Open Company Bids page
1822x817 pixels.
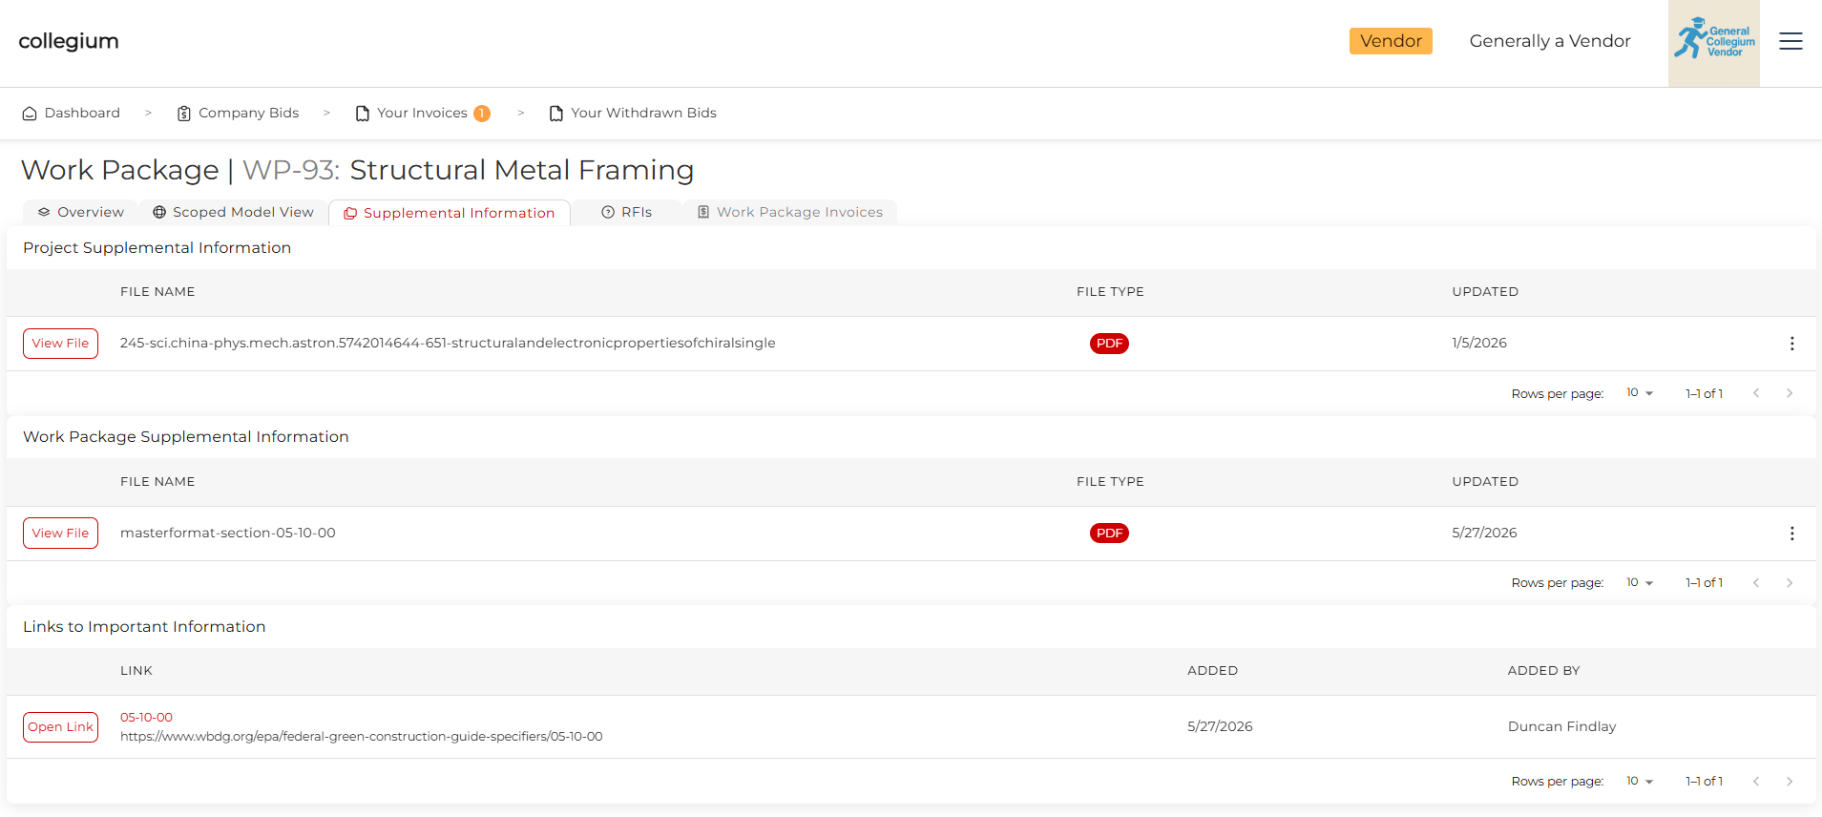(239, 113)
